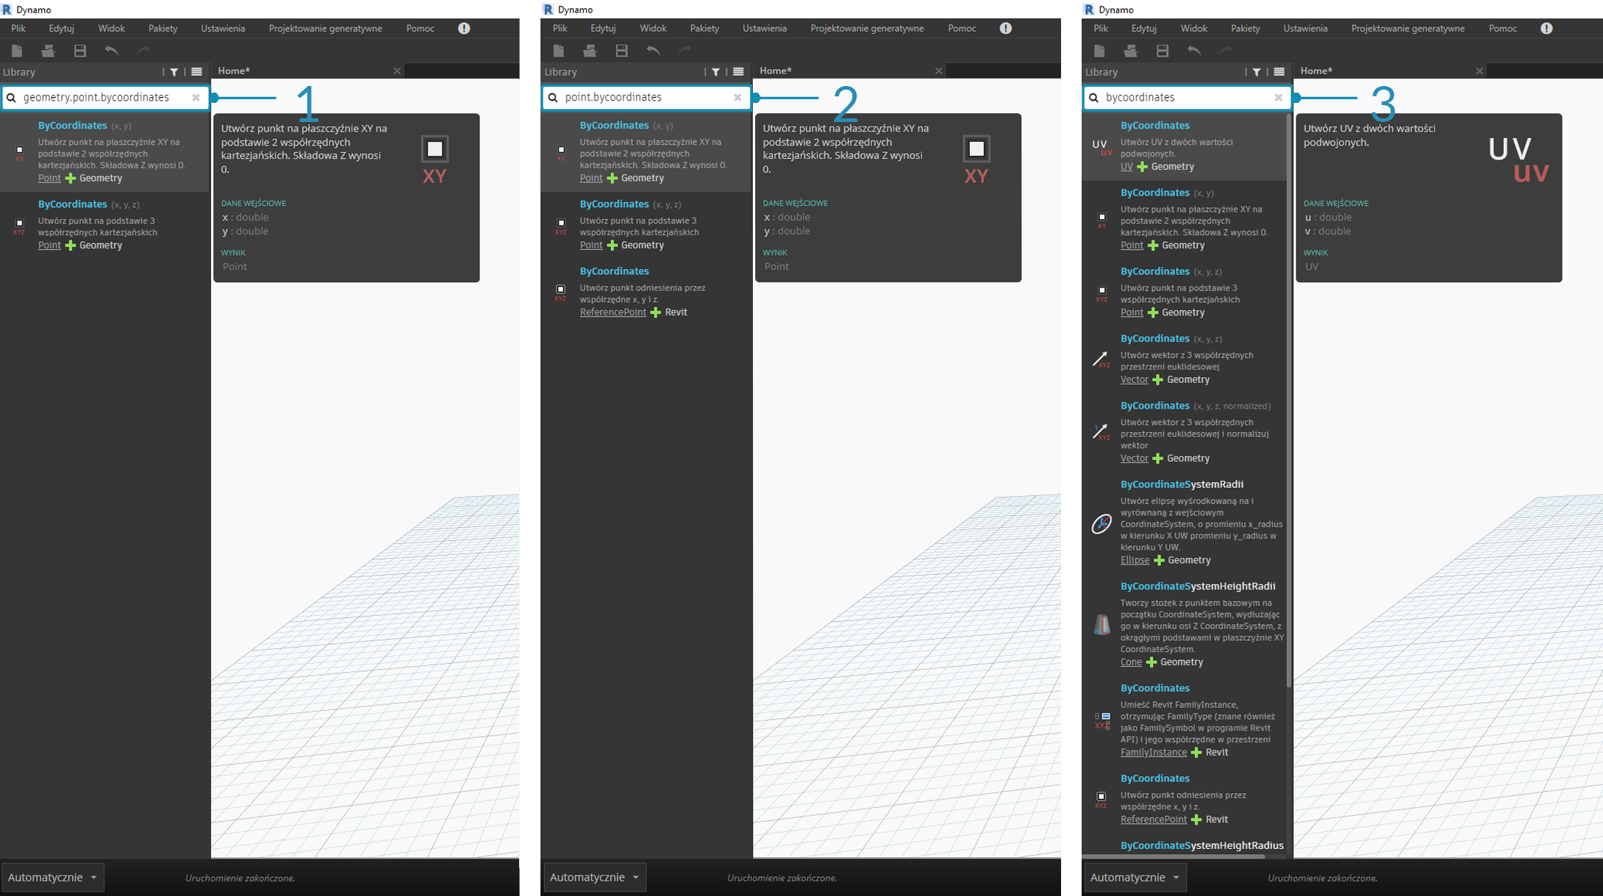Viewport: 1603px width, 896px height.
Task: Click Redo arrow in middle Dynamo window
Action: 685,51
